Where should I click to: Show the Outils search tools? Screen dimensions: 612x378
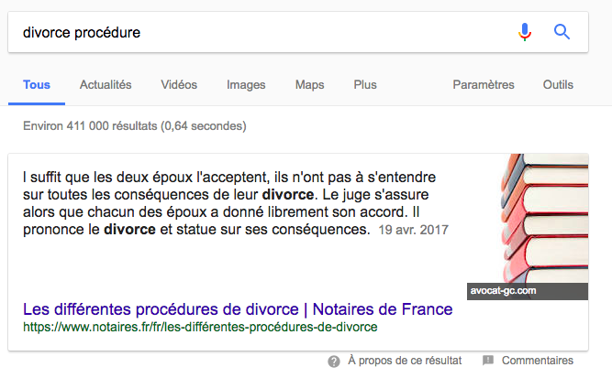click(558, 85)
